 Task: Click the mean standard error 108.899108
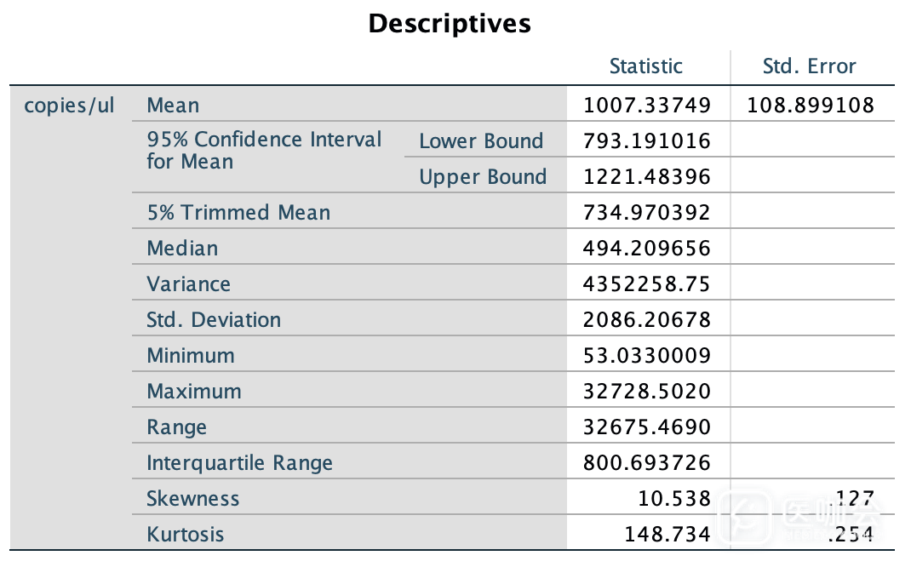810,106
